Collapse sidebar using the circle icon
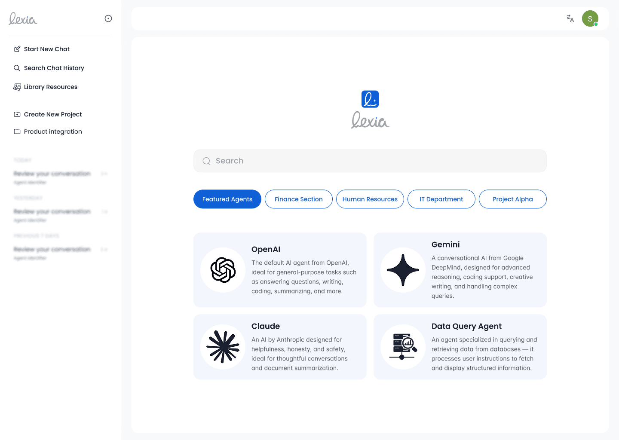 click(108, 18)
